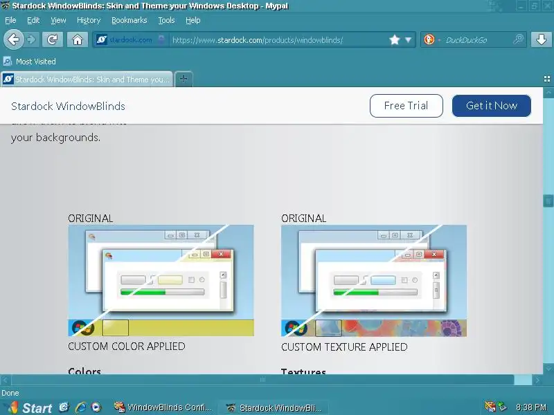Viewport: 554px width, 415px height.
Task: Reload the current page
Action: (x=53, y=39)
